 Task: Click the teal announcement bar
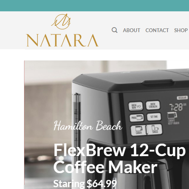94,6
